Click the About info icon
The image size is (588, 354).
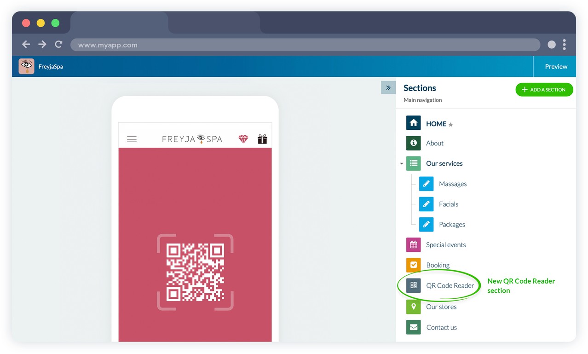point(414,143)
